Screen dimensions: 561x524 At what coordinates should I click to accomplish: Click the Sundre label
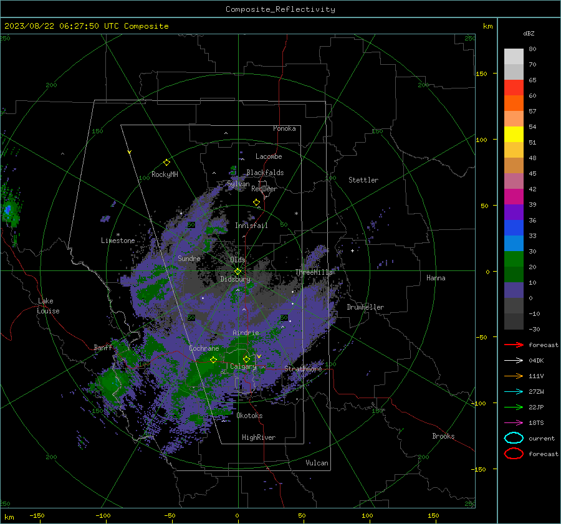[x=189, y=258]
